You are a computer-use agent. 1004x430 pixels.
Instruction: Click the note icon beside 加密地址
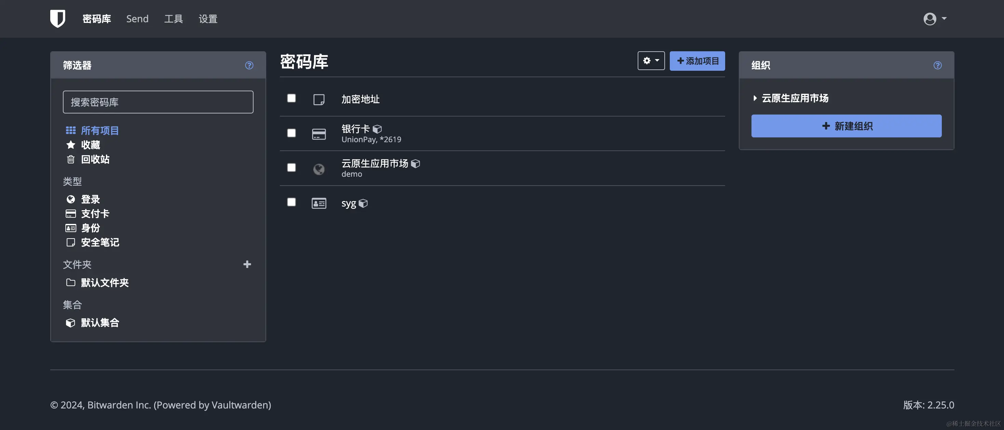[318, 99]
